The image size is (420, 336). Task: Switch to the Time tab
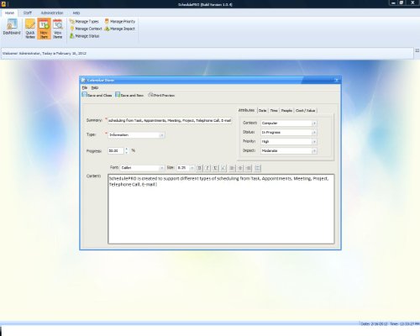(274, 110)
